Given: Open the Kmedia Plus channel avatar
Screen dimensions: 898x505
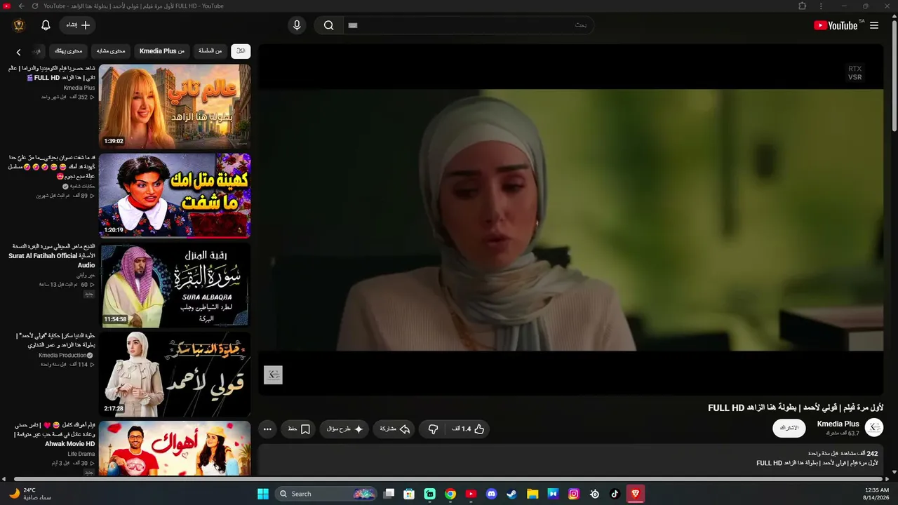Looking at the screenshot, I should (x=874, y=427).
